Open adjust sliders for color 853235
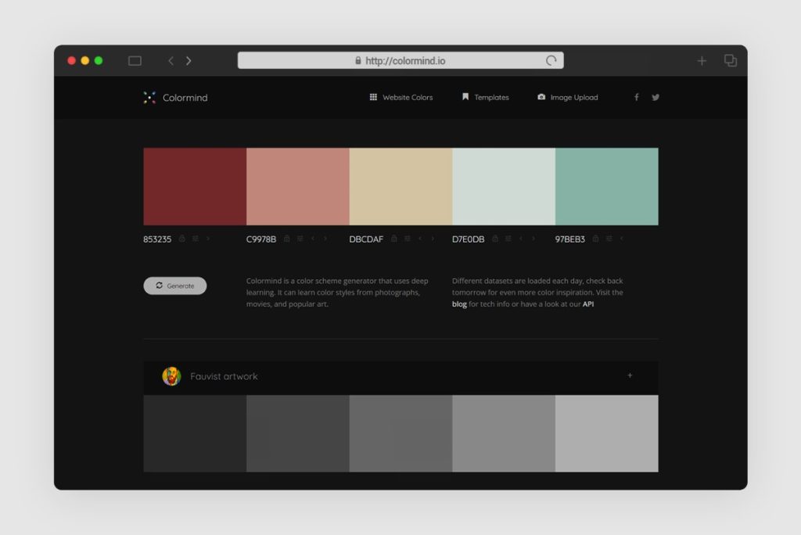The width and height of the screenshot is (801, 535). pyautogui.click(x=195, y=239)
